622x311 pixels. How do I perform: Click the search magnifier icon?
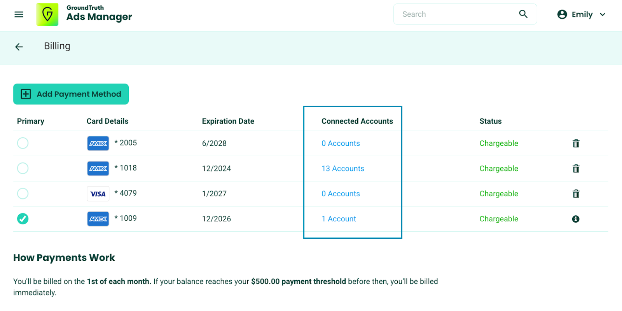pyautogui.click(x=523, y=14)
